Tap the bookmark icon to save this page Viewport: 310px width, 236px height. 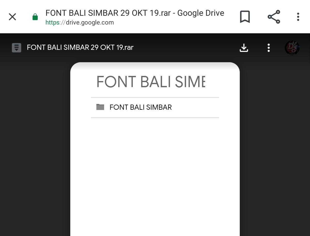(245, 17)
